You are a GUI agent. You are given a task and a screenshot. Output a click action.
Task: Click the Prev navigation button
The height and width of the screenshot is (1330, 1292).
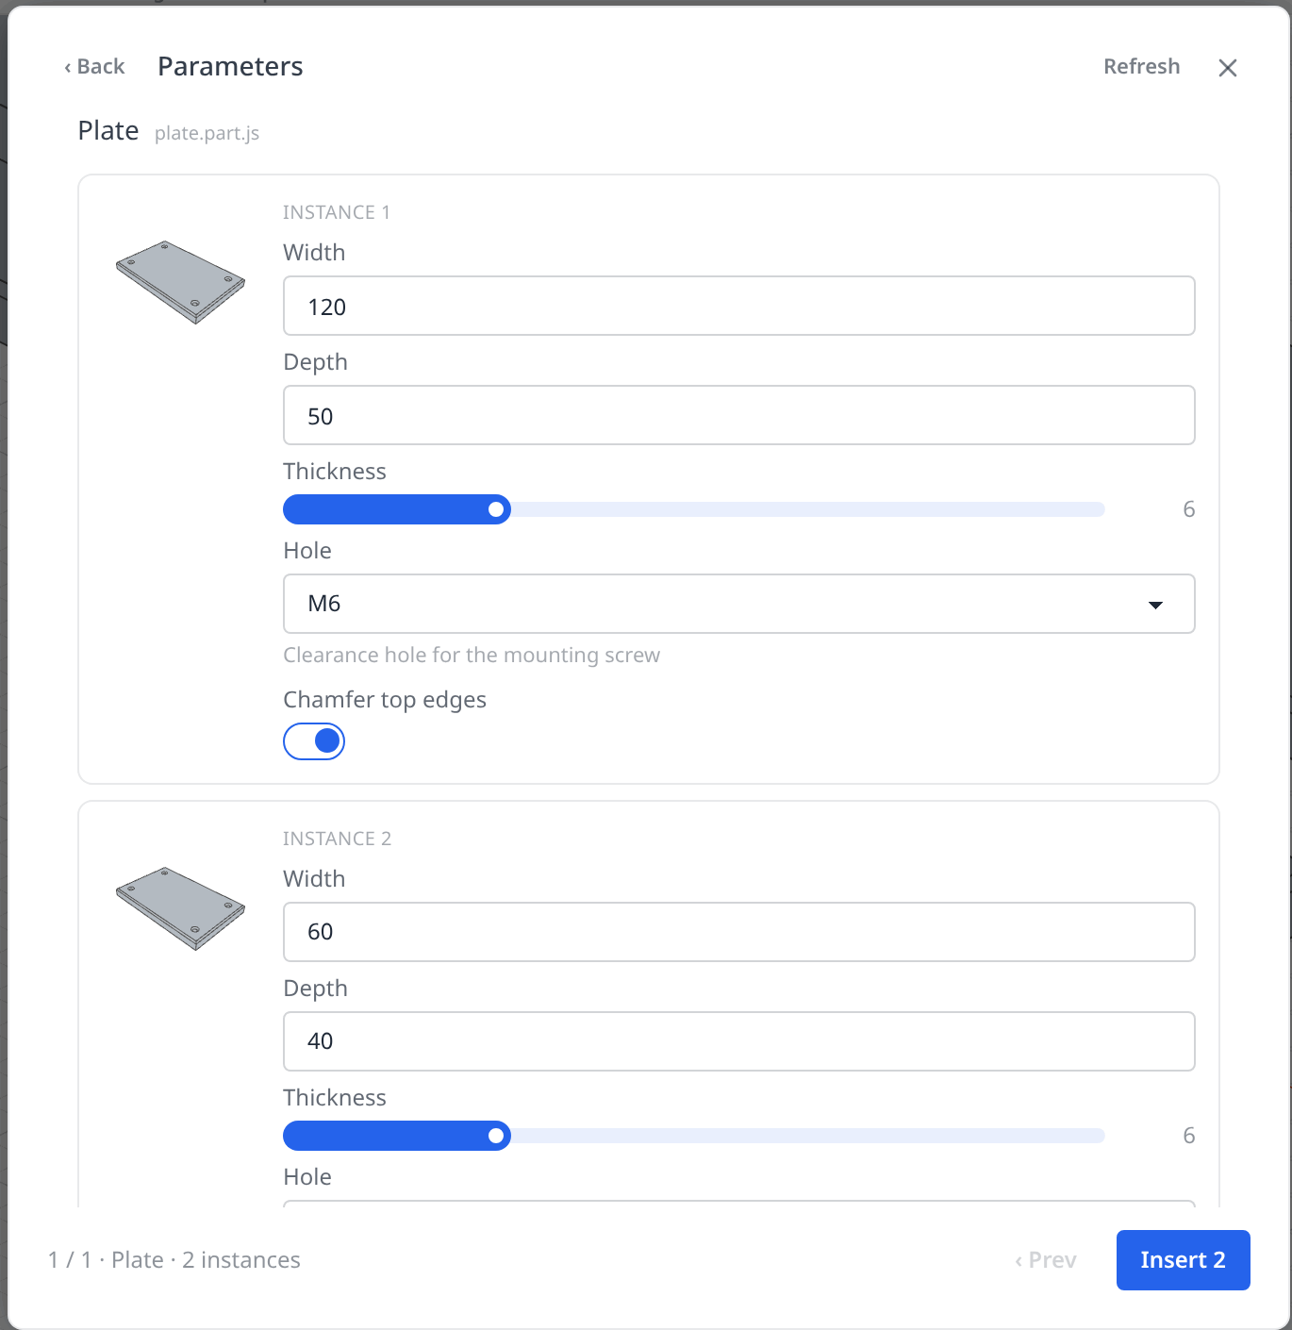point(1046,1260)
